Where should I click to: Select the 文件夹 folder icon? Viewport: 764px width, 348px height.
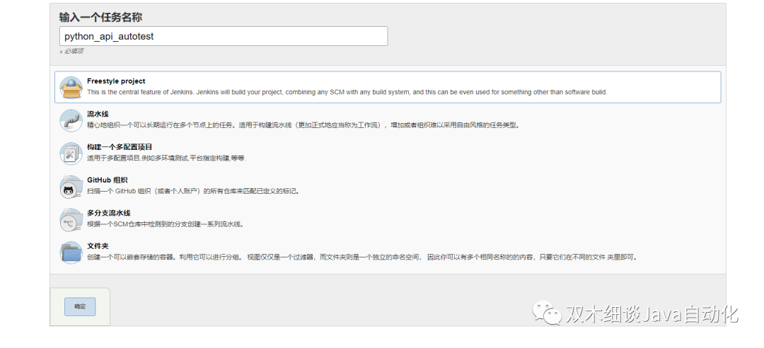[x=71, y=253]
